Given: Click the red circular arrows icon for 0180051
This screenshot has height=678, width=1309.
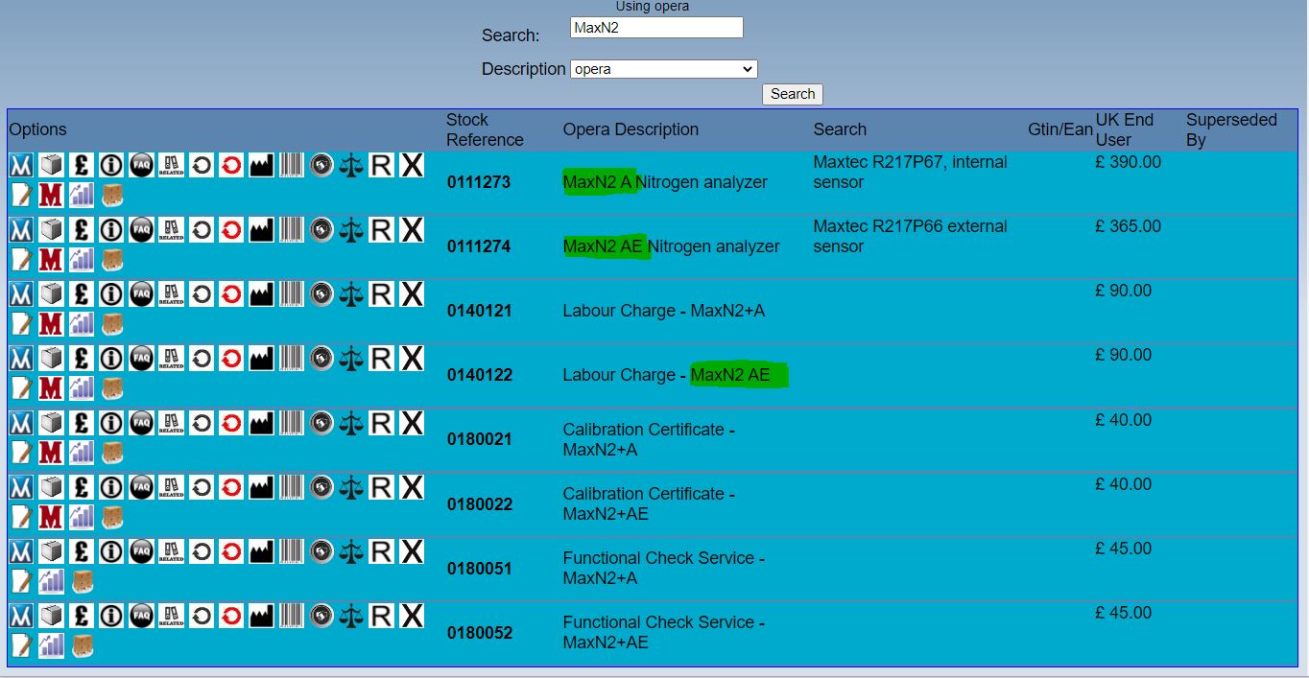Looking at the screenshot, I should (231, 551).
